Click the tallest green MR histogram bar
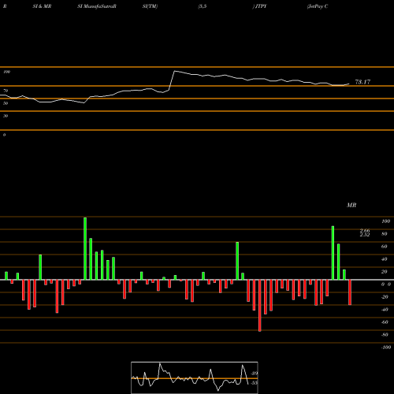This screenshot has width=394, height=394. (85, 248)
